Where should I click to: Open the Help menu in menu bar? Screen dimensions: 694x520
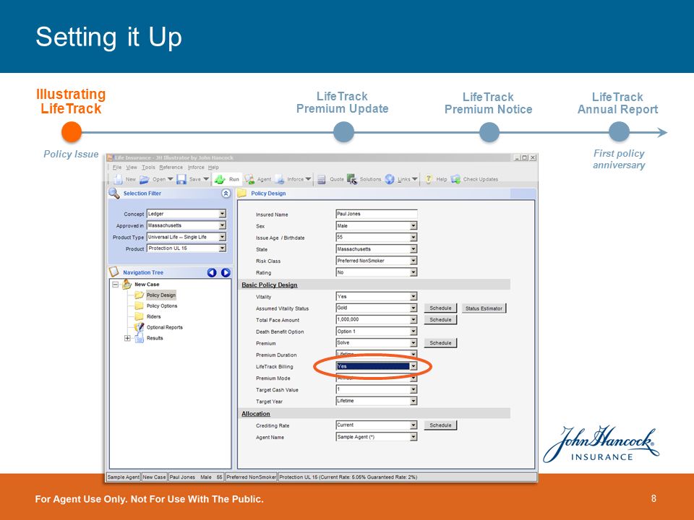pyautogui.click(x=213, y=168)
